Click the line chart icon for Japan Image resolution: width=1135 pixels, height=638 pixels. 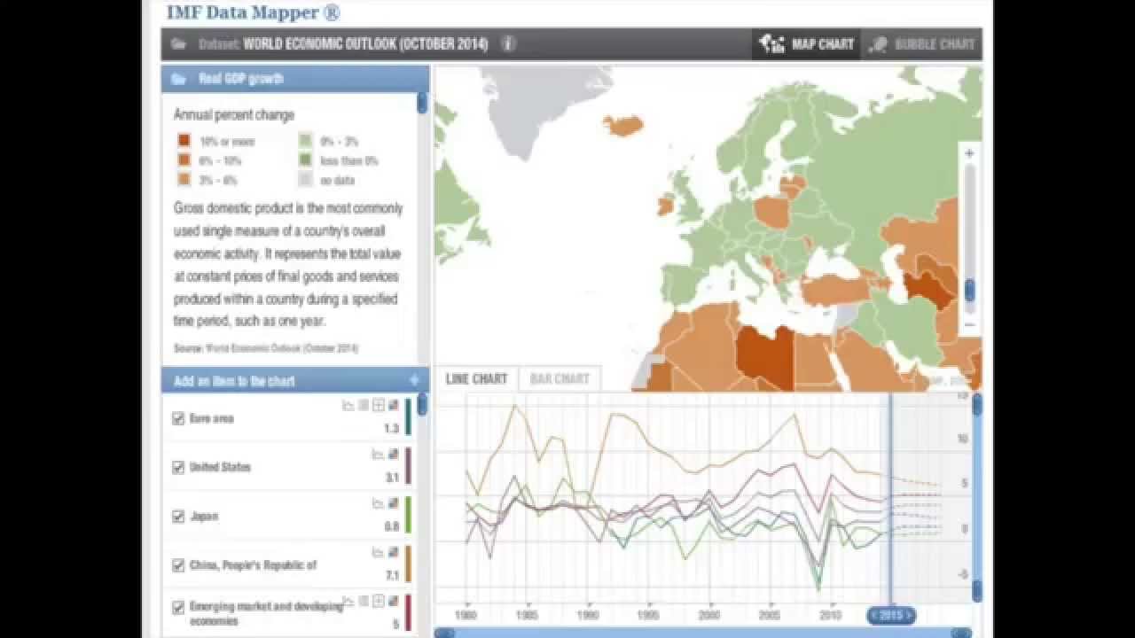point(379,502)
